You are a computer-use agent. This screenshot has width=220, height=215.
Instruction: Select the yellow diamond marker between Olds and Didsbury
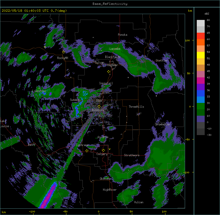coord(99,106)
